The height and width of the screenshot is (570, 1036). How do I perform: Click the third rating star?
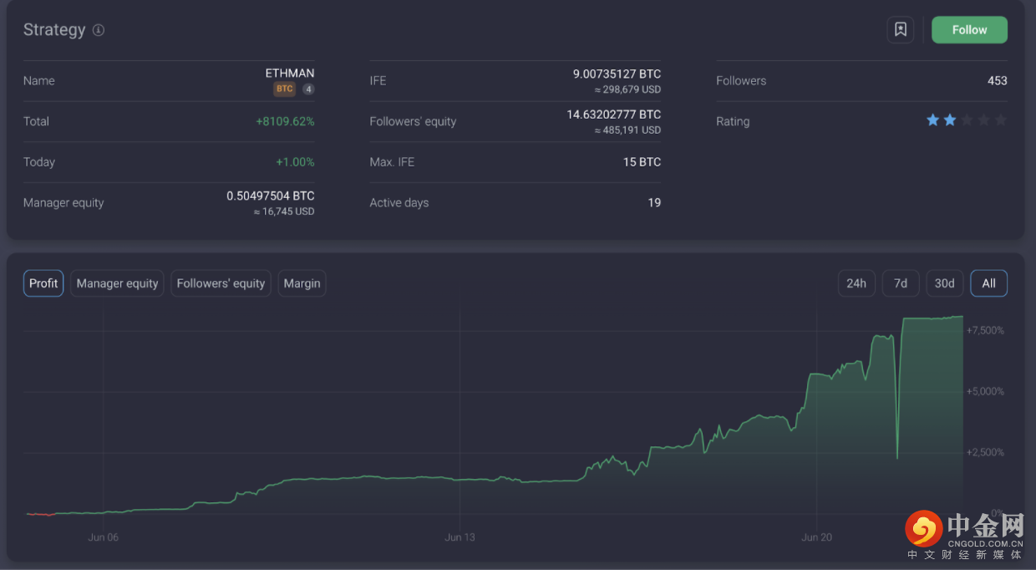tap(967, 120)
